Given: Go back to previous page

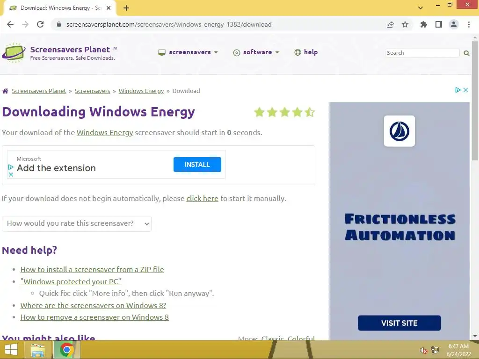Looking at the screenshot, I should click(10, 24).
